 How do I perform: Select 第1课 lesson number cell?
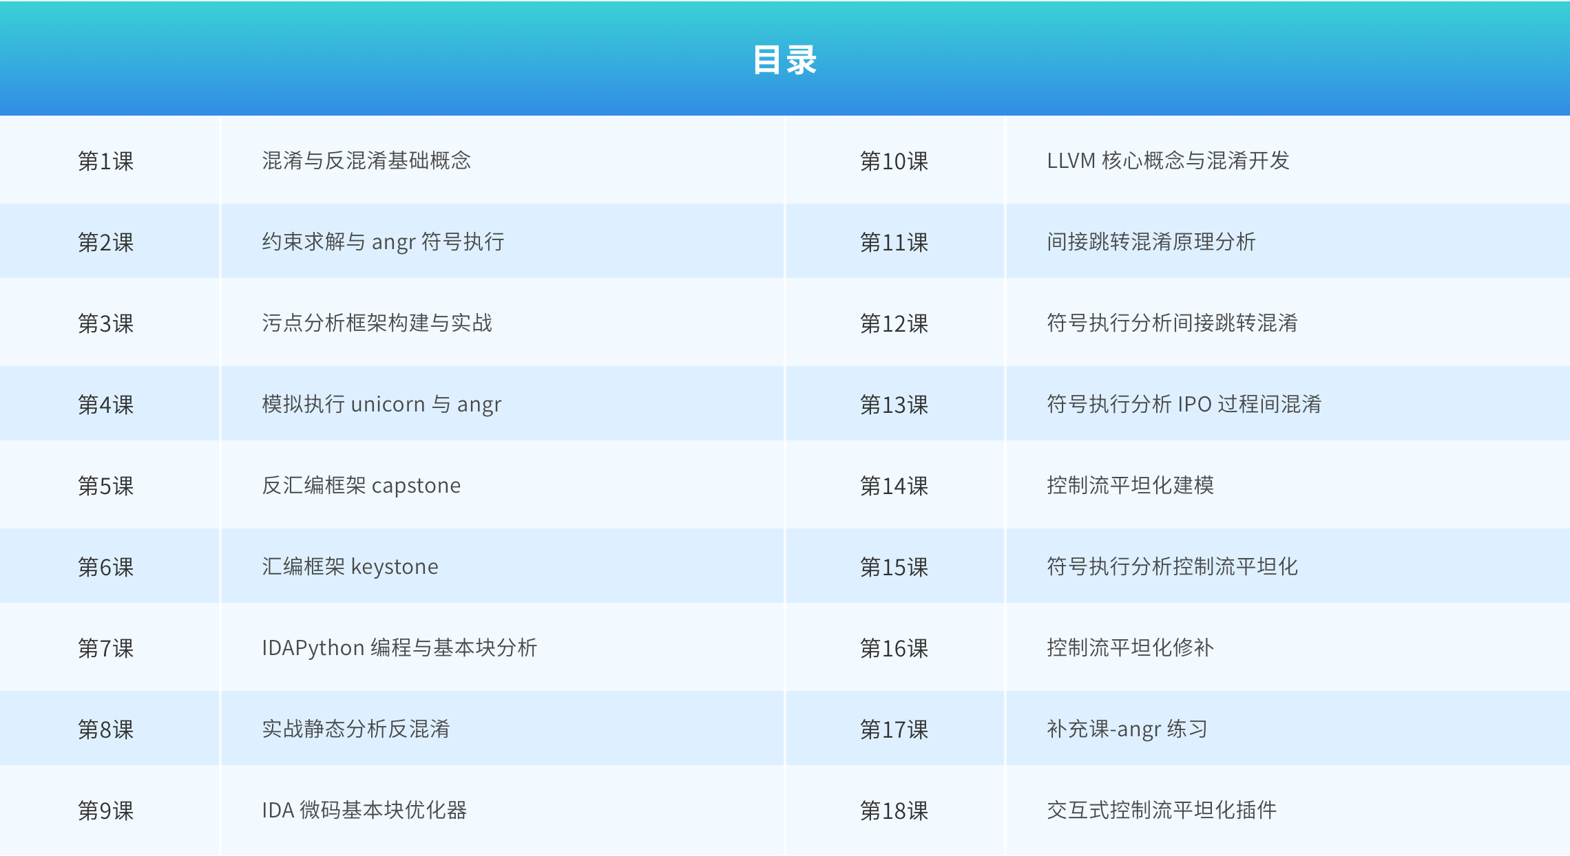click(105, 161)
